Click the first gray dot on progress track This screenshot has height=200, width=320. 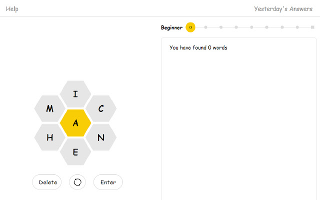click(x=205, y=27)
